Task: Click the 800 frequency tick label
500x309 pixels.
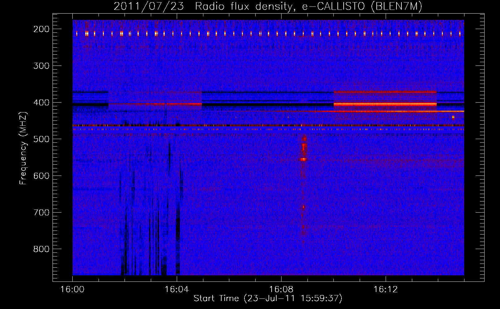Action: (41, 249)
